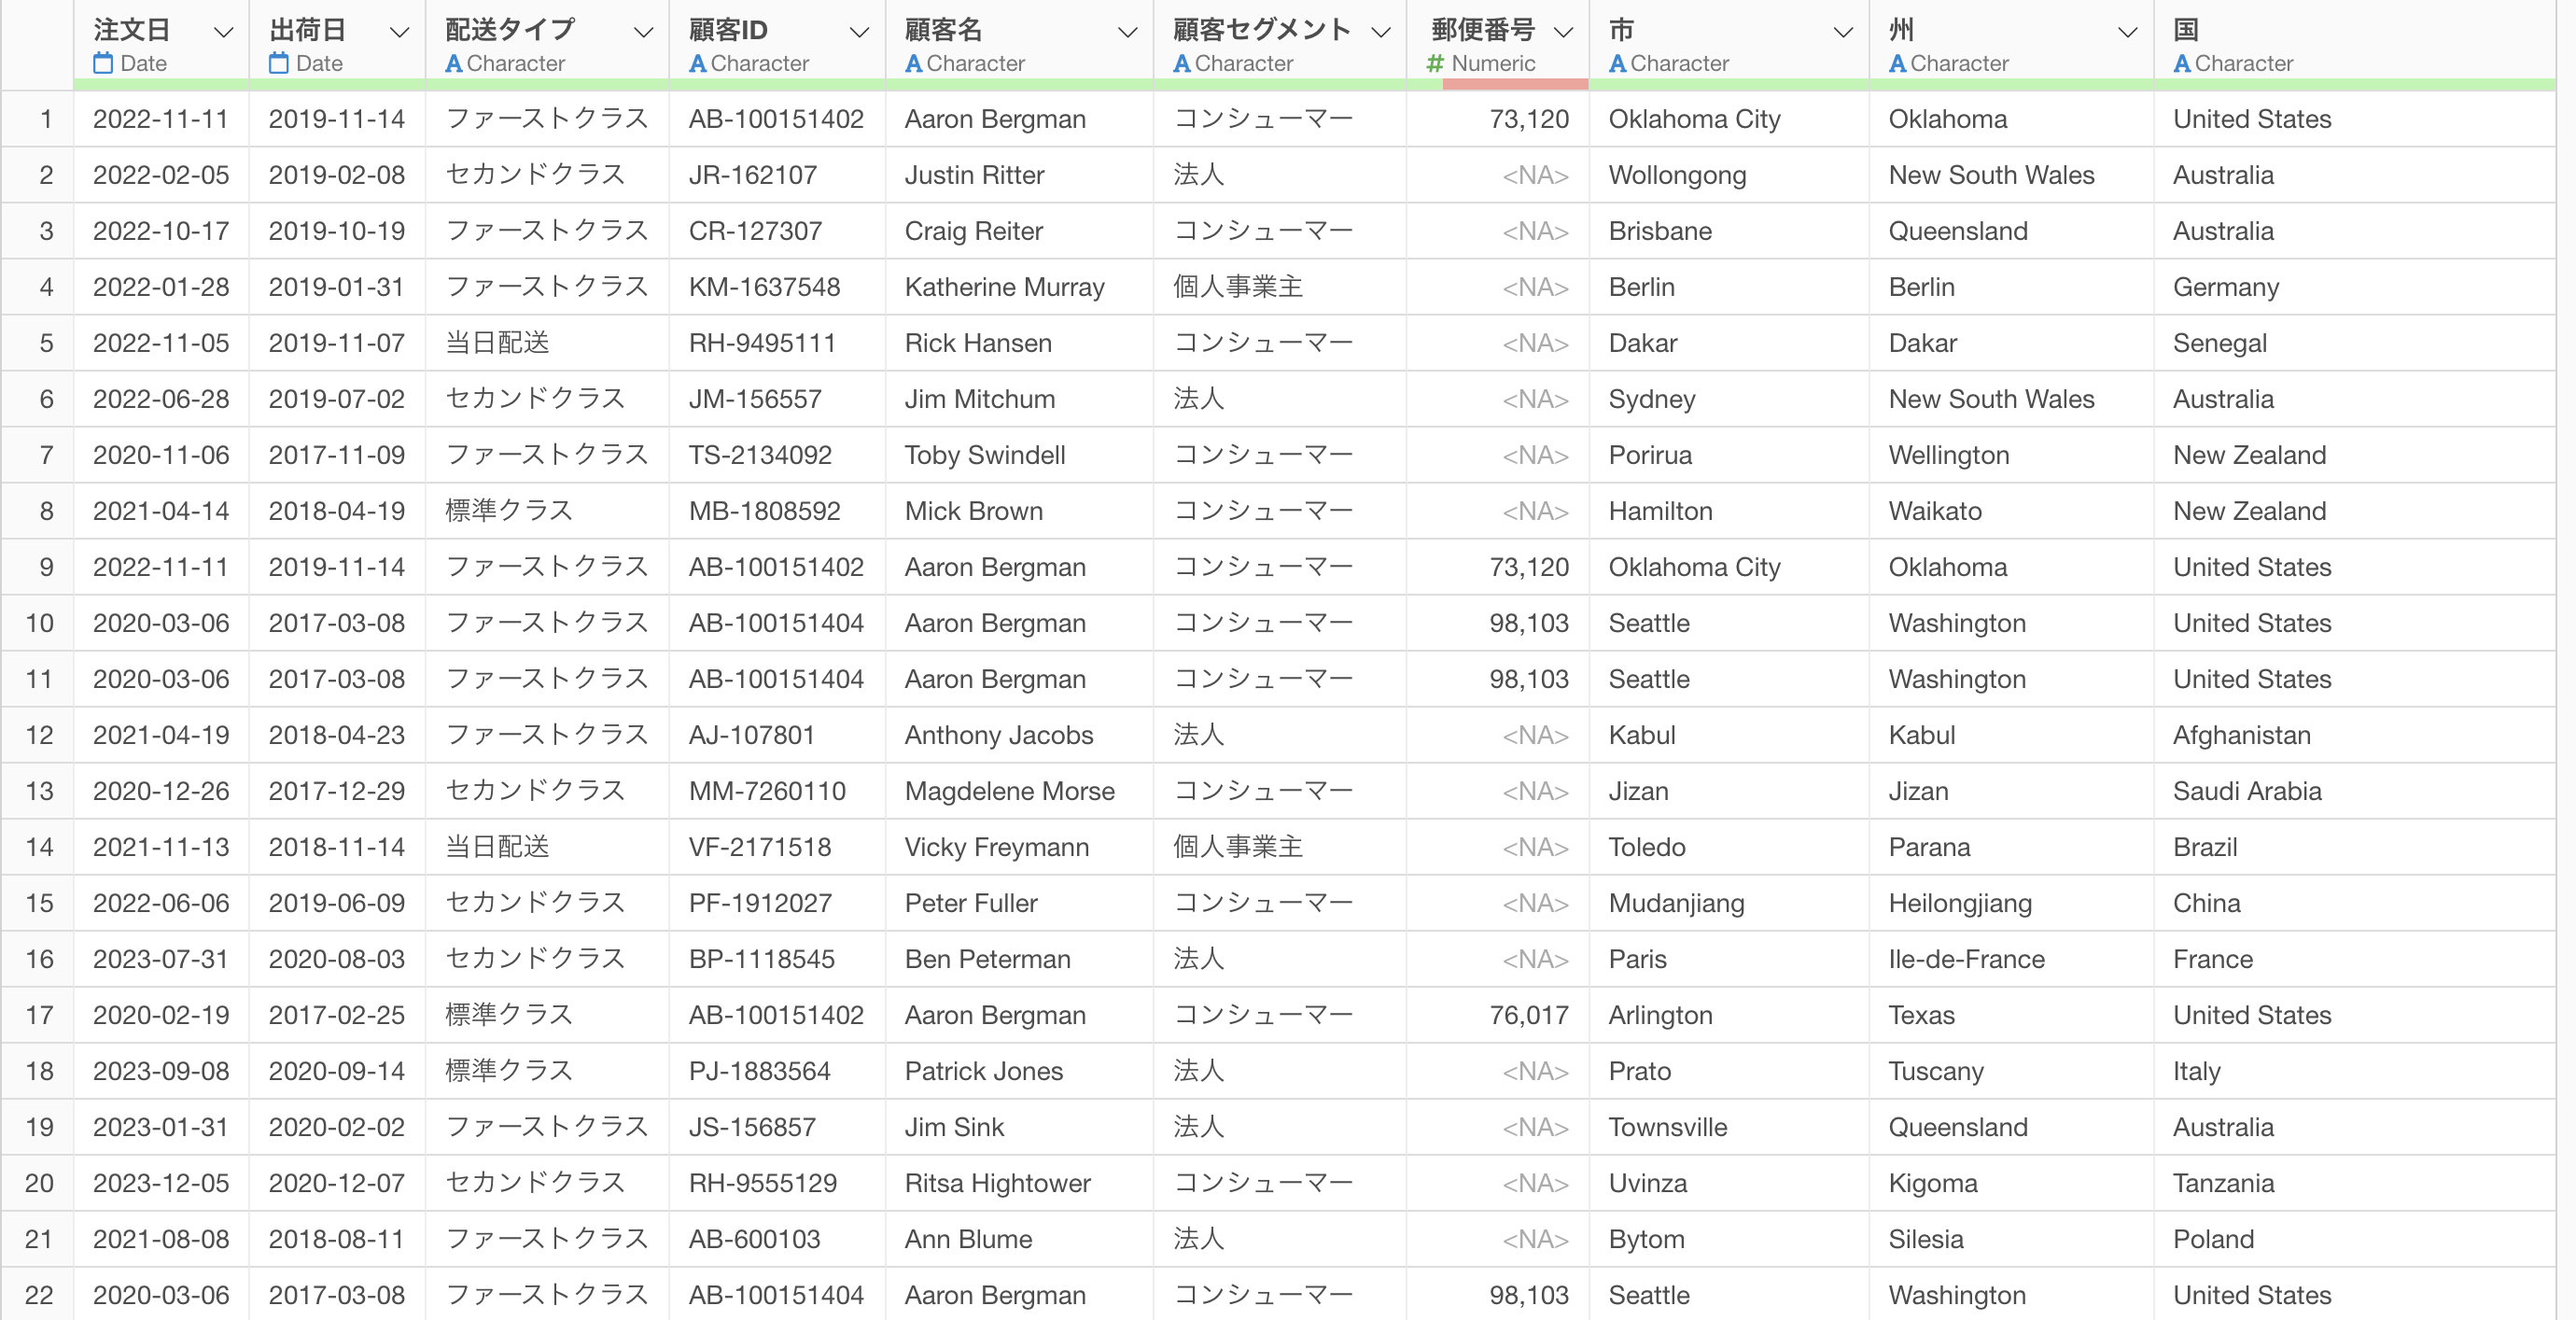Click the red NA indicator bar under 郵便番号

[1515, 85]
